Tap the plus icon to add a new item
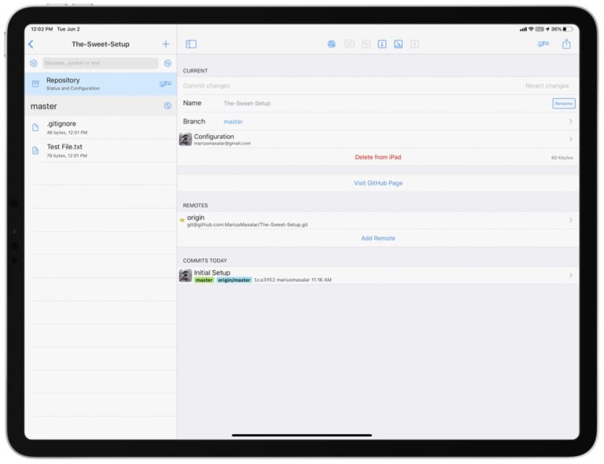The height and width of the screenshot is (464, 604). point(166,45)
